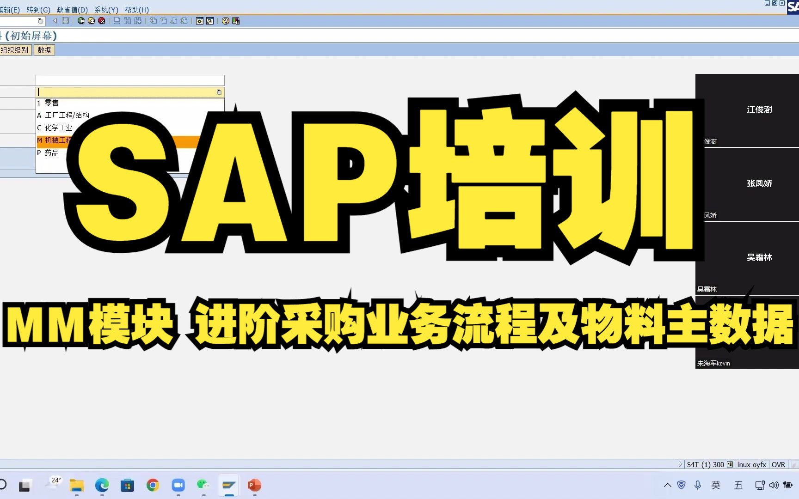Click the red Cancel icon
The image size is (799, 499).
click(101, 21)
